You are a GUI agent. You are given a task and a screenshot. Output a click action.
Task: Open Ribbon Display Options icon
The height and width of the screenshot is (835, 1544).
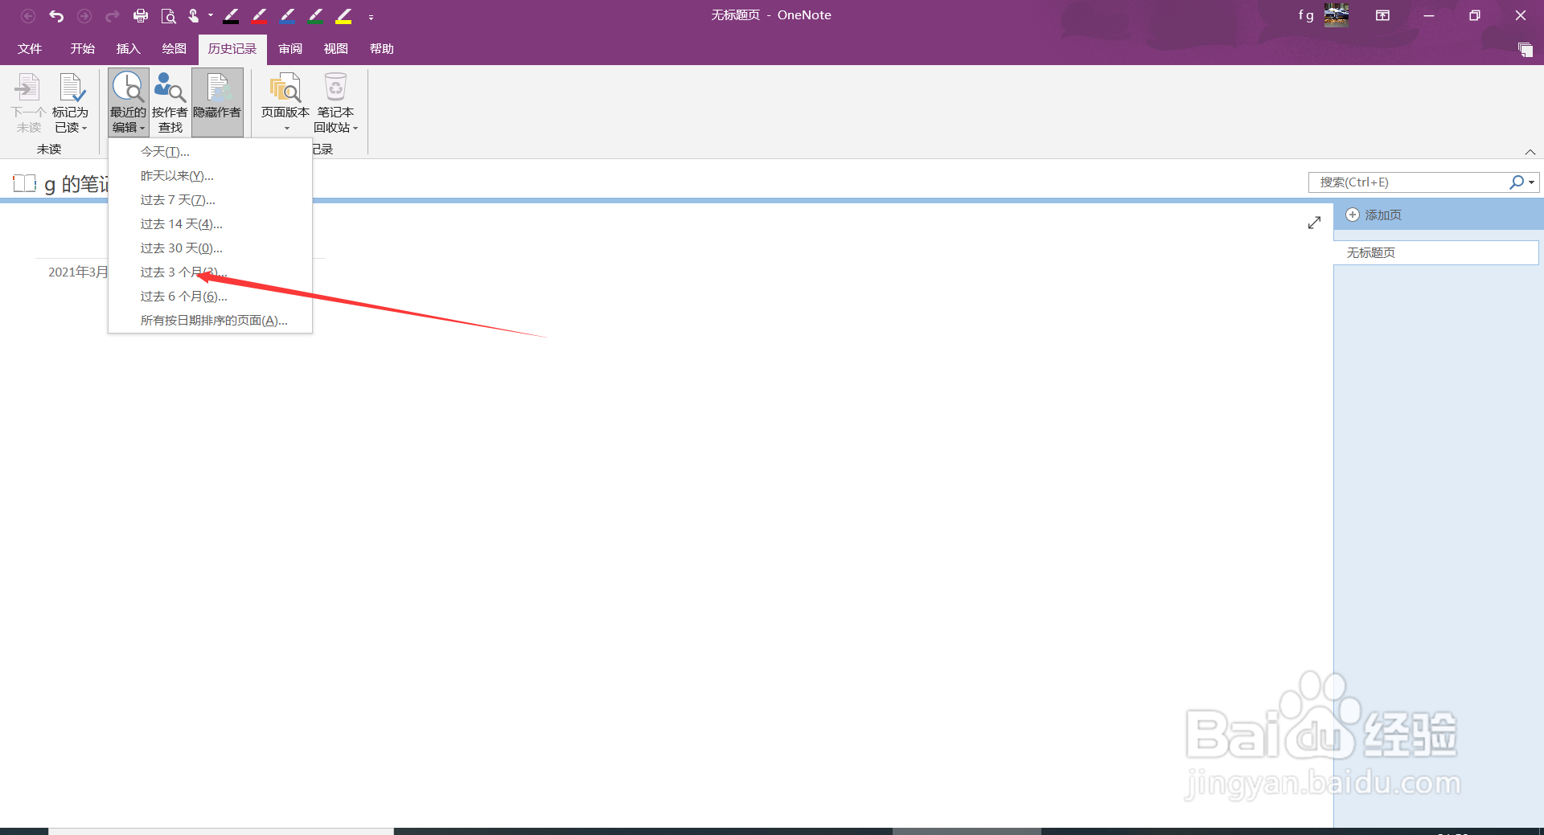tap(1383, 15)
